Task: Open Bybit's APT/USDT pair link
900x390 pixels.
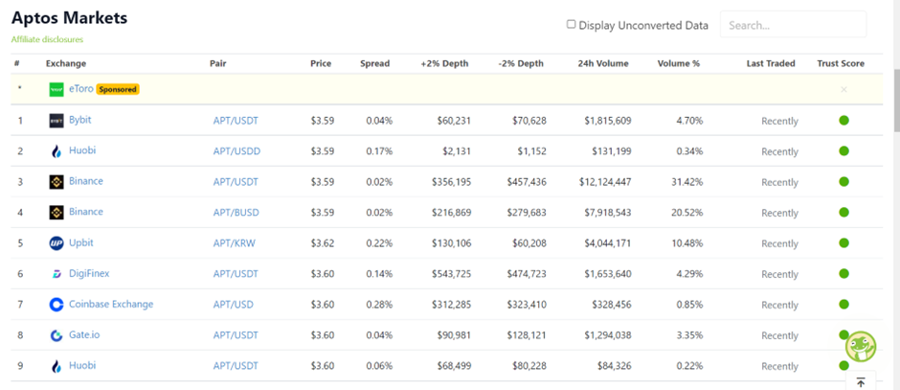Action: 236,121
